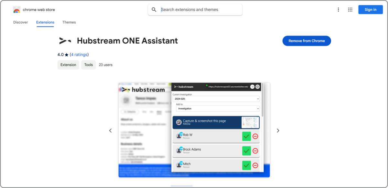Image resolution: width=388 pixels, height=188 pixels.
Task: Click the forward arrow beside the popup URL
Action: pyautogui.click(x=252, y=87)
